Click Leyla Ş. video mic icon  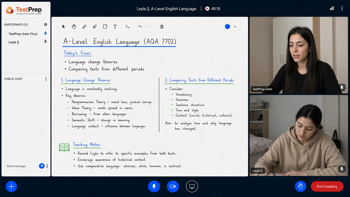coord(342,169)
